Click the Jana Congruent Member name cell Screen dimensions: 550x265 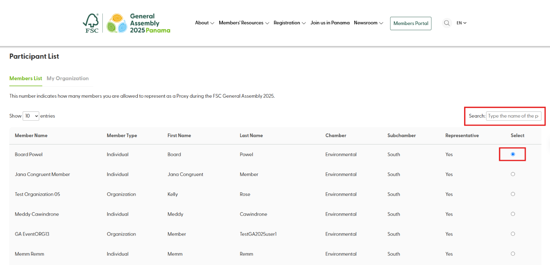point(42,174)
